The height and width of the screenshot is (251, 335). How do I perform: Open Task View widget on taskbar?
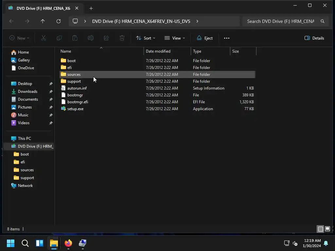[x=40, y=243]
